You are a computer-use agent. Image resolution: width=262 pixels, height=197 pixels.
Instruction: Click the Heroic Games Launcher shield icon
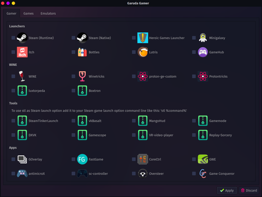(142, 38)
